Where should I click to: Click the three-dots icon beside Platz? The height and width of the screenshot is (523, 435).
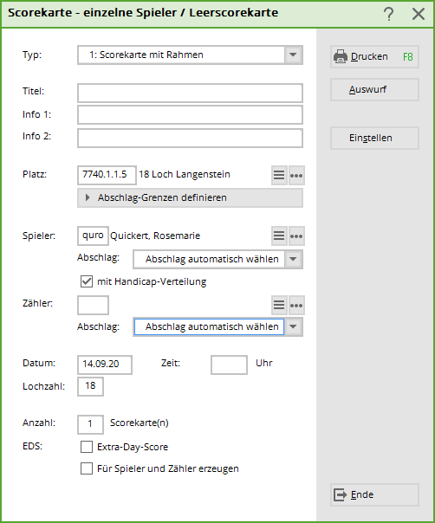click(296, 175)
